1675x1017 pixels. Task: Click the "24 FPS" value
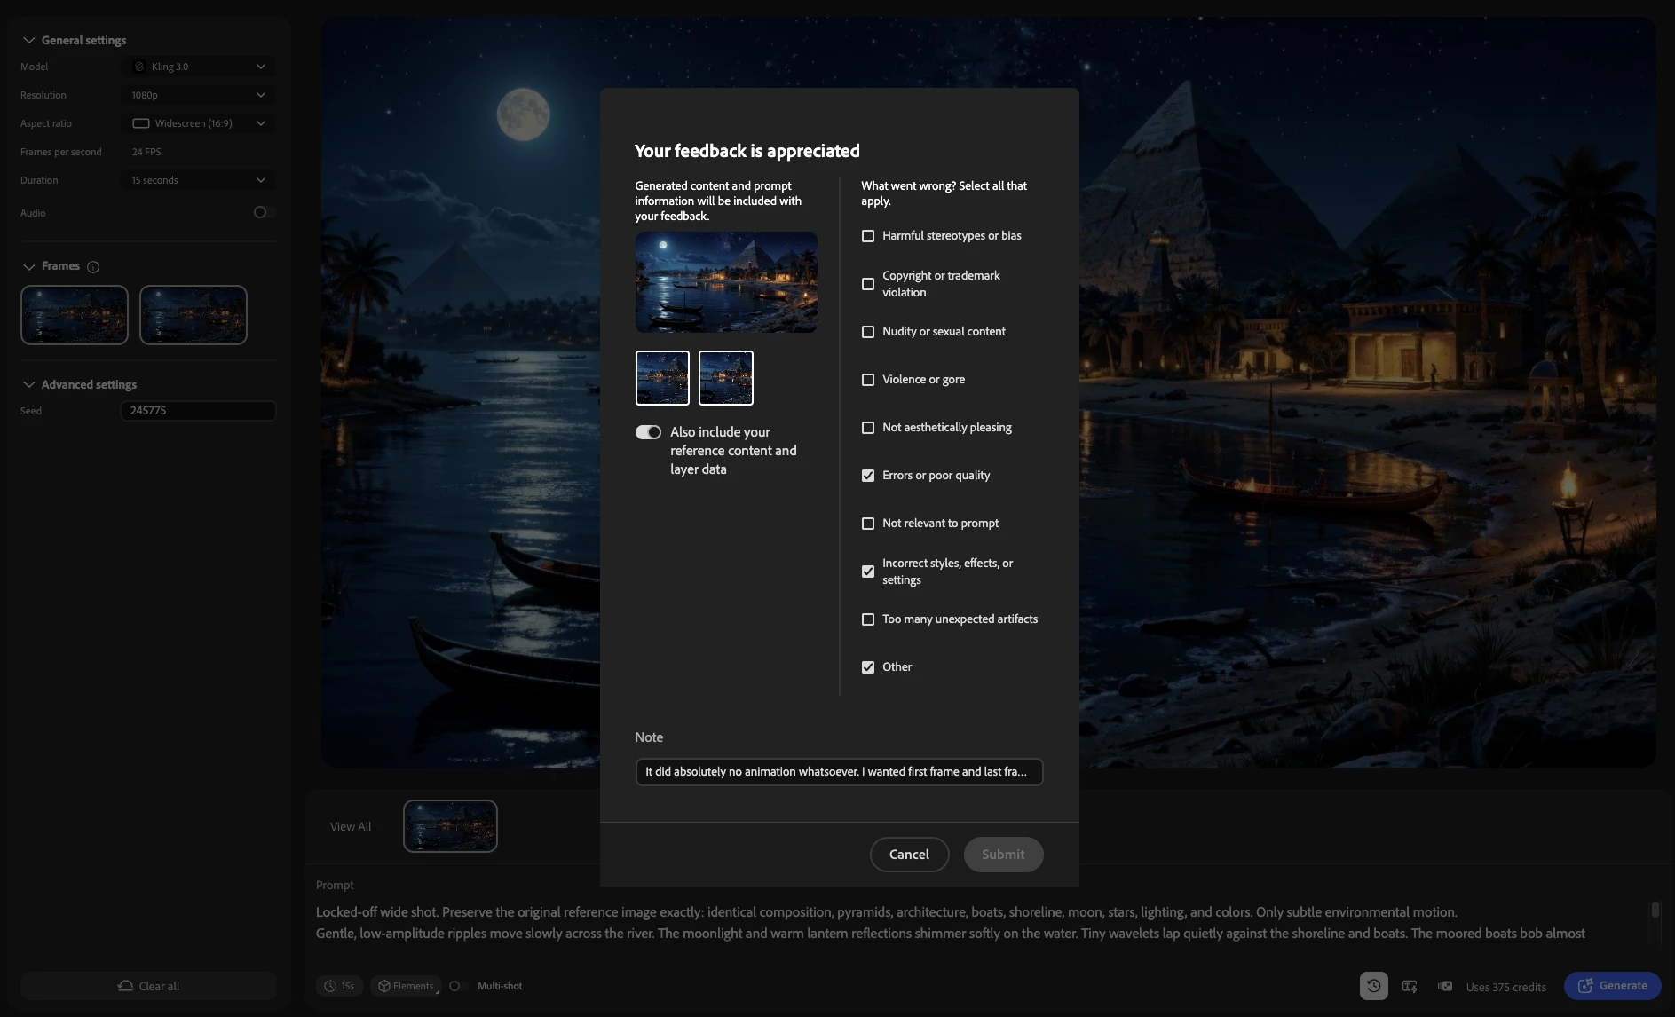pos(146,152)
